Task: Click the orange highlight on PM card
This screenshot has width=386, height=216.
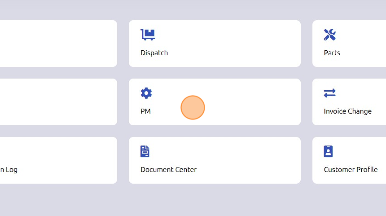Action: click(193, 108)
